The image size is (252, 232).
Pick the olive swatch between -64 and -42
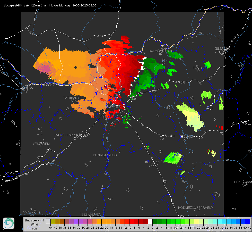[x=53, y=221]
